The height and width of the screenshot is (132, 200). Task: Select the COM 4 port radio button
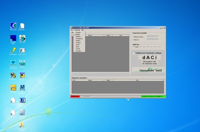(x=155, y=47)
